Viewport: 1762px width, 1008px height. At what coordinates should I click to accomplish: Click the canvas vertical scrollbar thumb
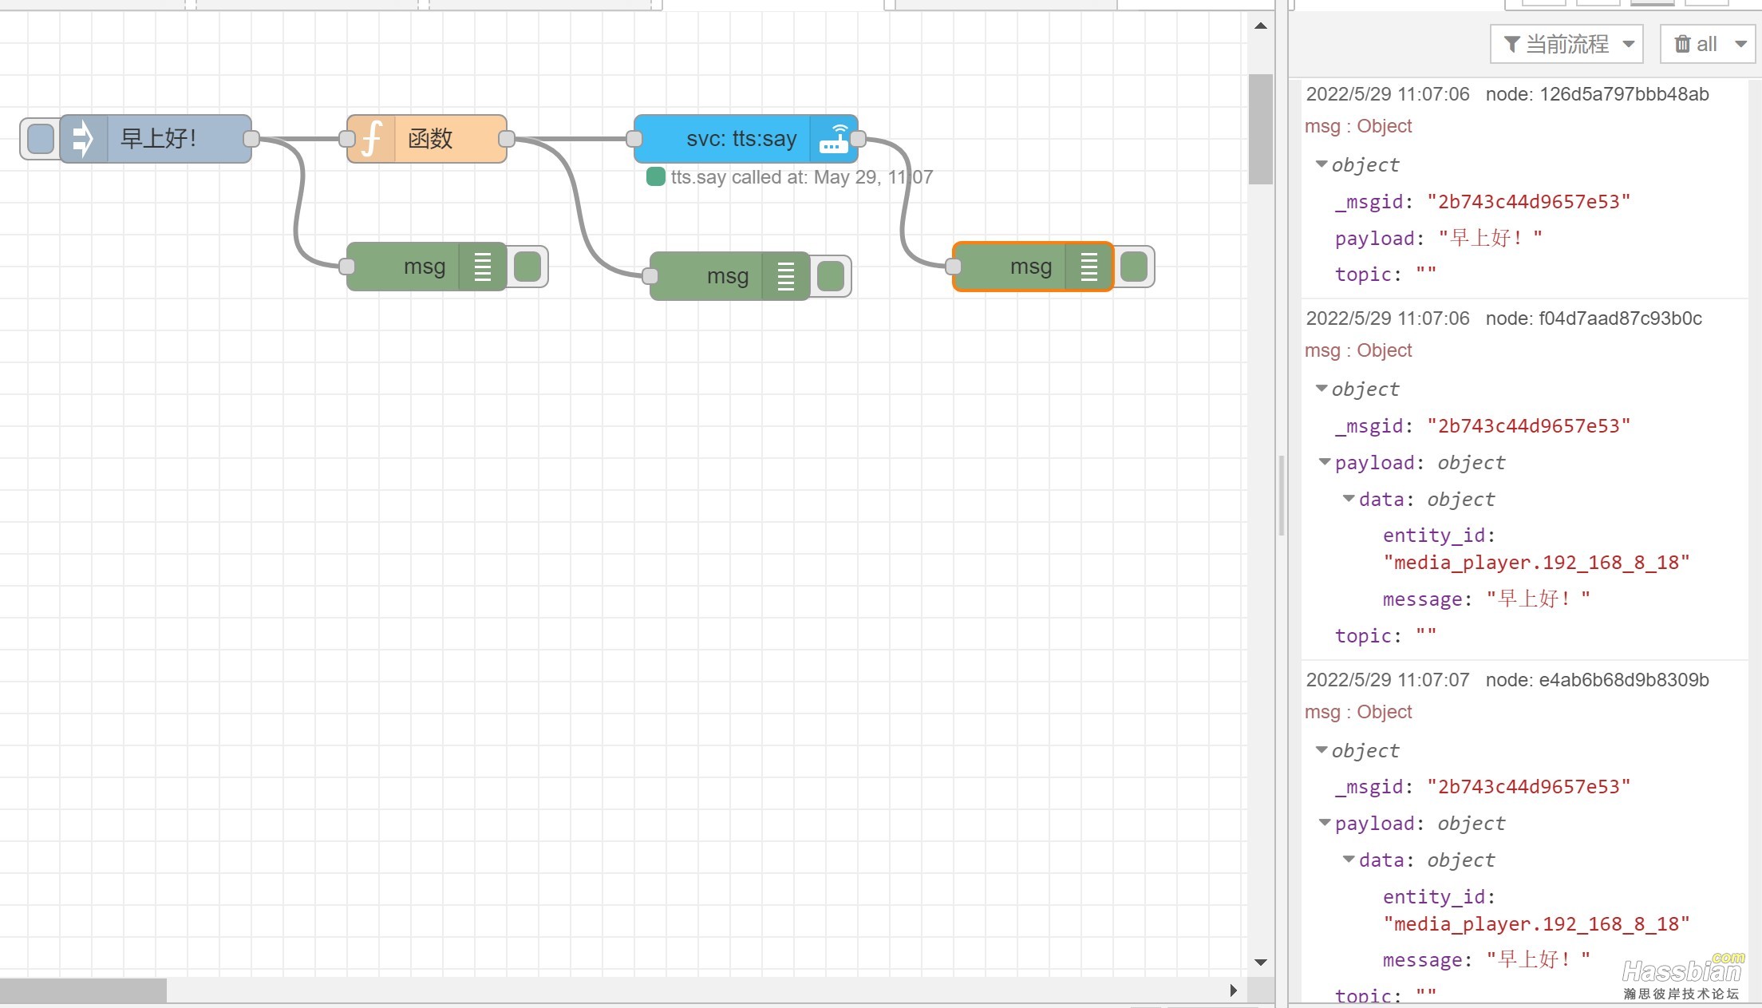click(x=1261, y=129)
